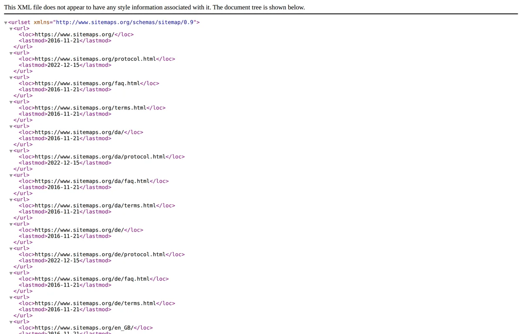Click lastmod 2016-11-21 under da/terms.html
Screen dimensions: 522x334
pyautogui.click(x=63, y=212)
